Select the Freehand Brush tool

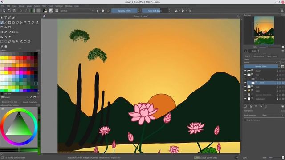point(2,23)
